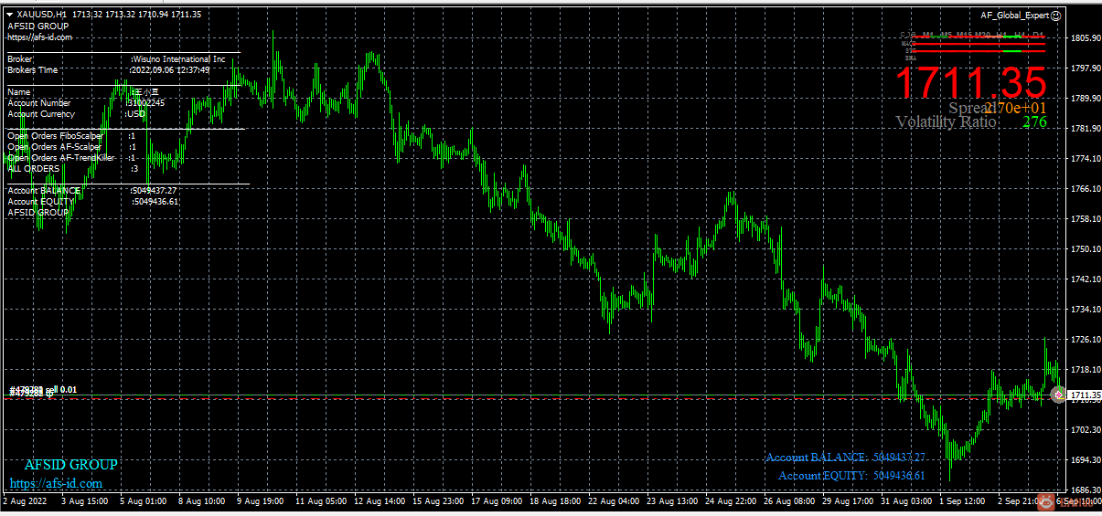Click the large red 1711.35 price display
The image size is (1102, 516).
tap(970, 83)
